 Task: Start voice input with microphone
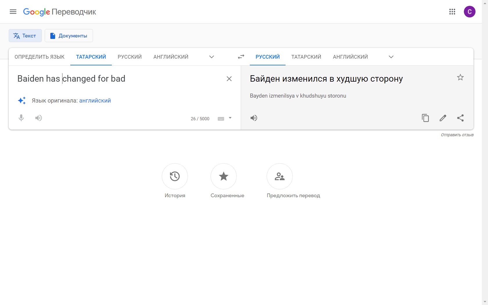click(x=21, y=118)
